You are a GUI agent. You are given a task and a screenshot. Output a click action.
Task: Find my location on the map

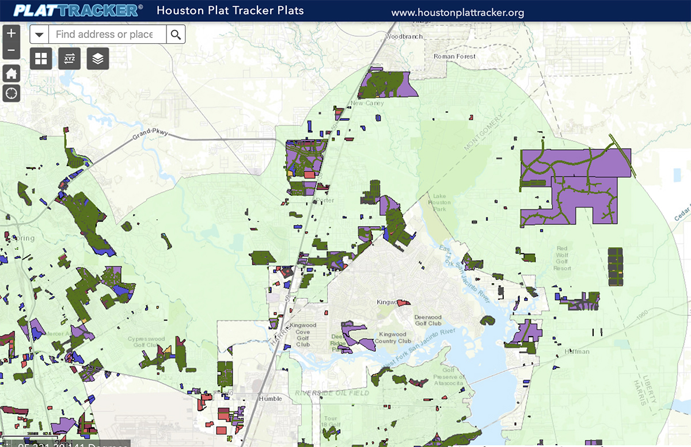point(12,93)
